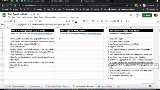This screenshot has width=160, height=90.
Task: Select cell 'Go To Keepa Price Tracker Sheet'
Action: pos(131,41)
